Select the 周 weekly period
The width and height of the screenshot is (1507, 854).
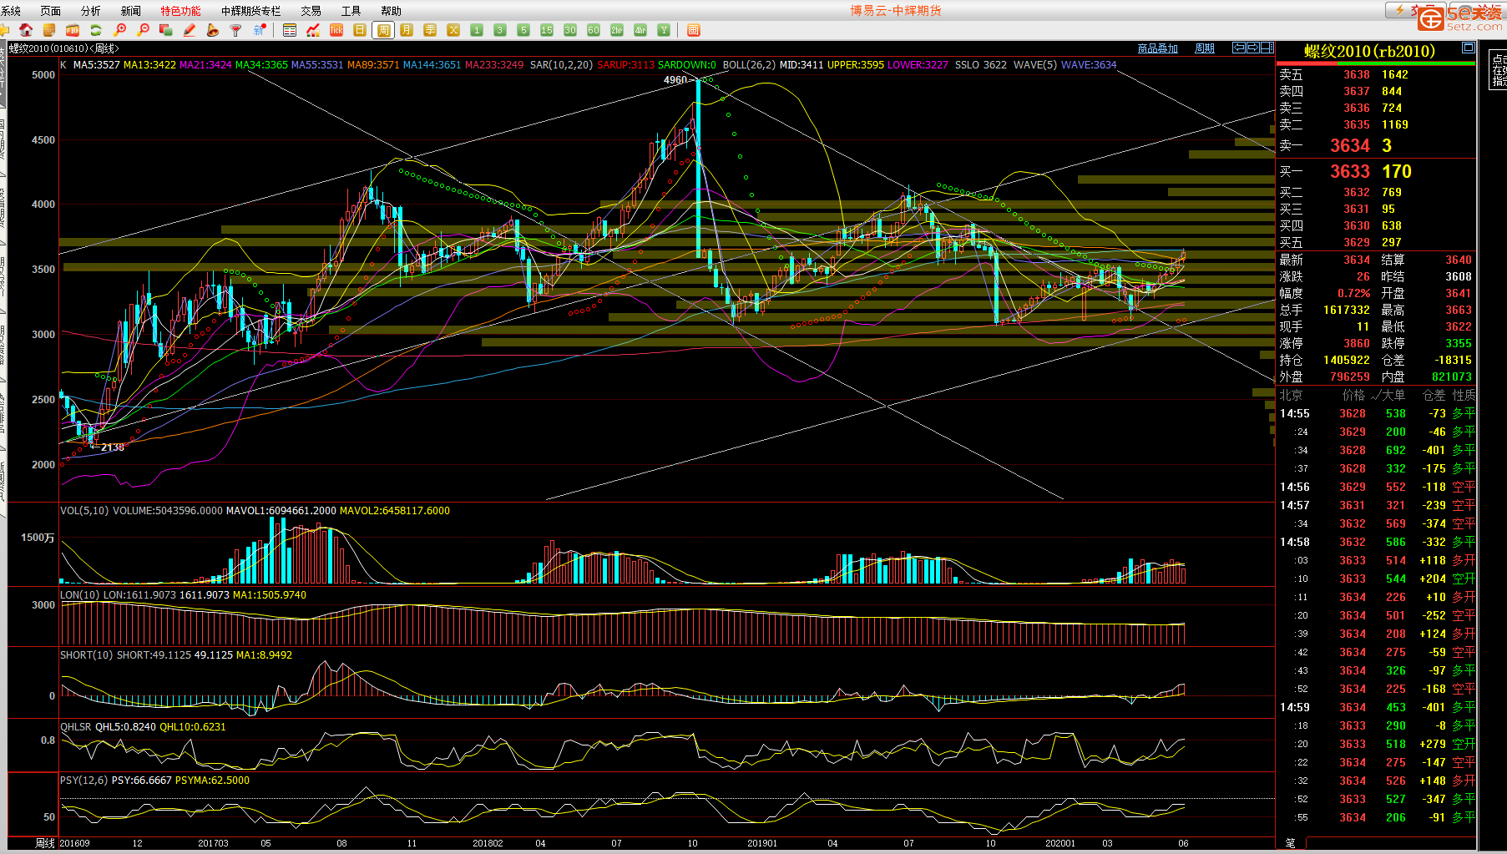pyautogui.click(x=383, y=30)
